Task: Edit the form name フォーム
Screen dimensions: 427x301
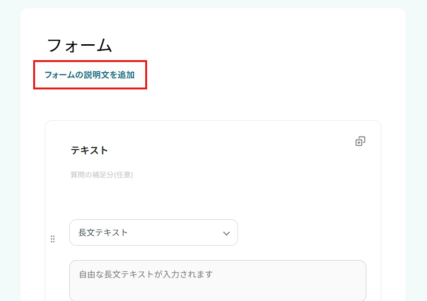Action: pyautogui.click(x=80, y=46)
